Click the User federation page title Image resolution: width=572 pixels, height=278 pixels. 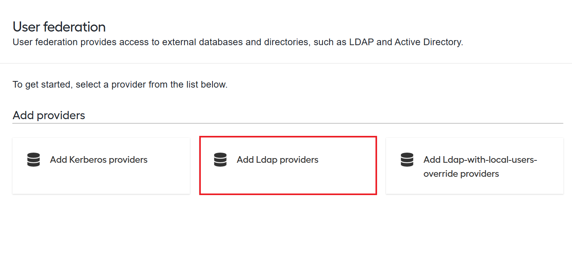tap(59, 27)
